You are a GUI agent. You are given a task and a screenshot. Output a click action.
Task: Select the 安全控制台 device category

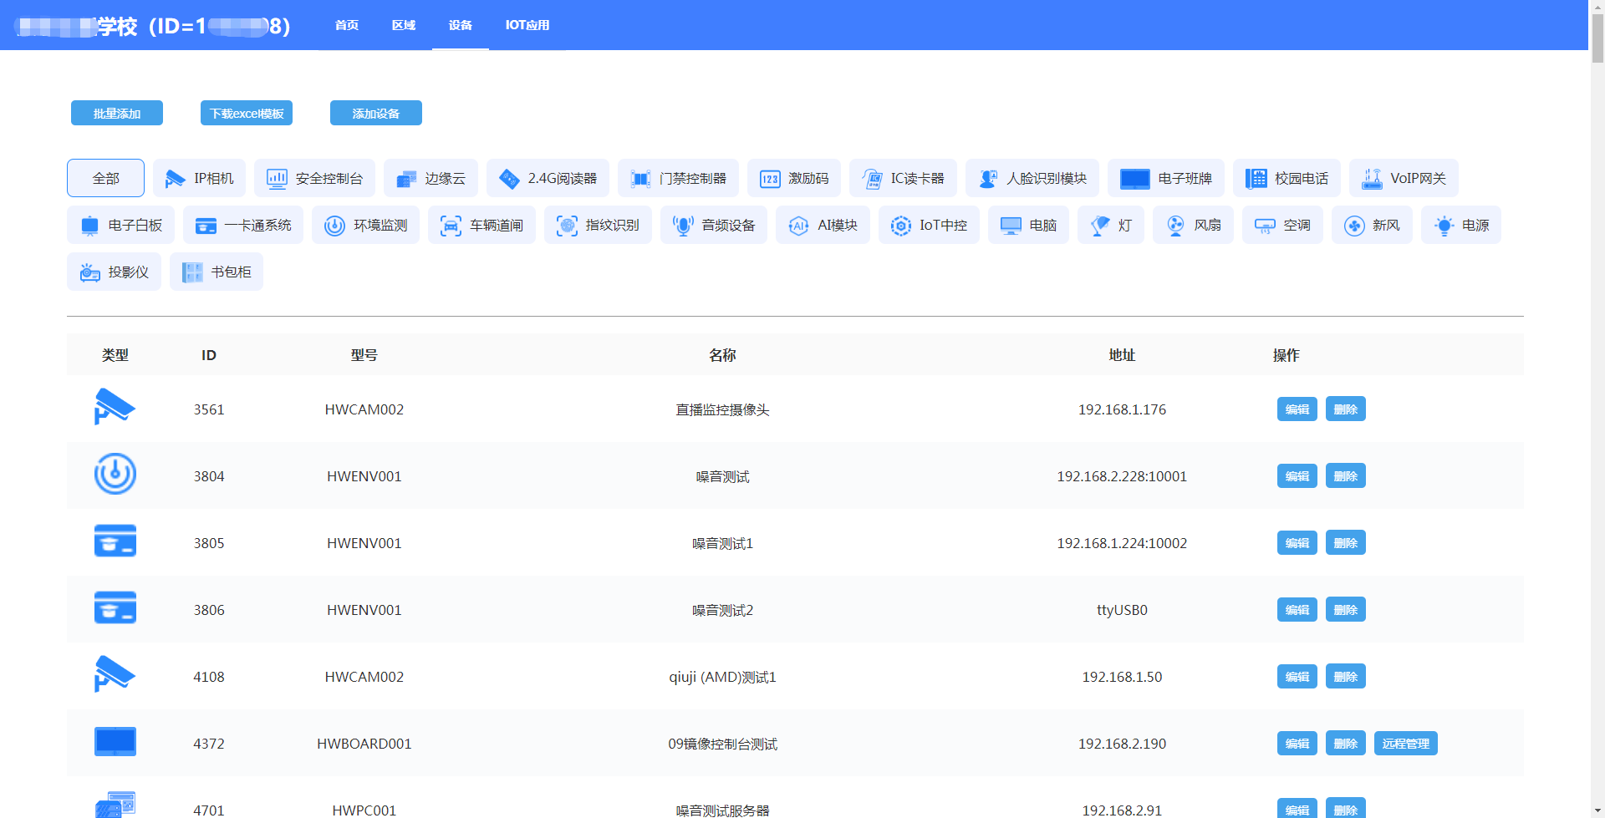pos(314,179)
